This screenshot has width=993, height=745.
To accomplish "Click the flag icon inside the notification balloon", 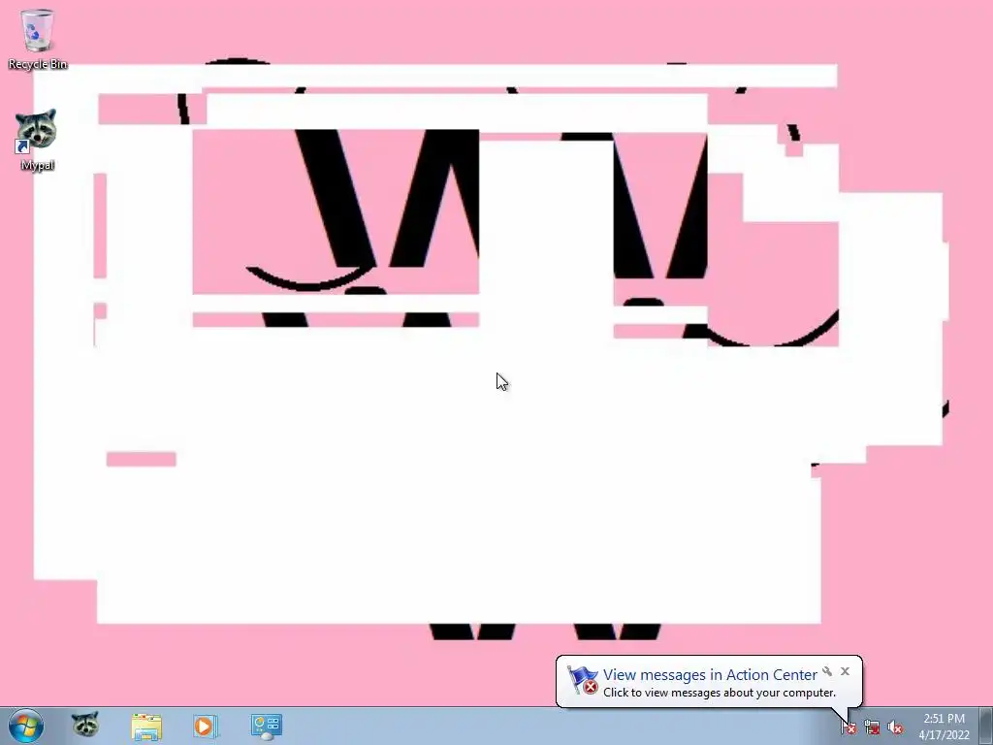I will (582, 680).
